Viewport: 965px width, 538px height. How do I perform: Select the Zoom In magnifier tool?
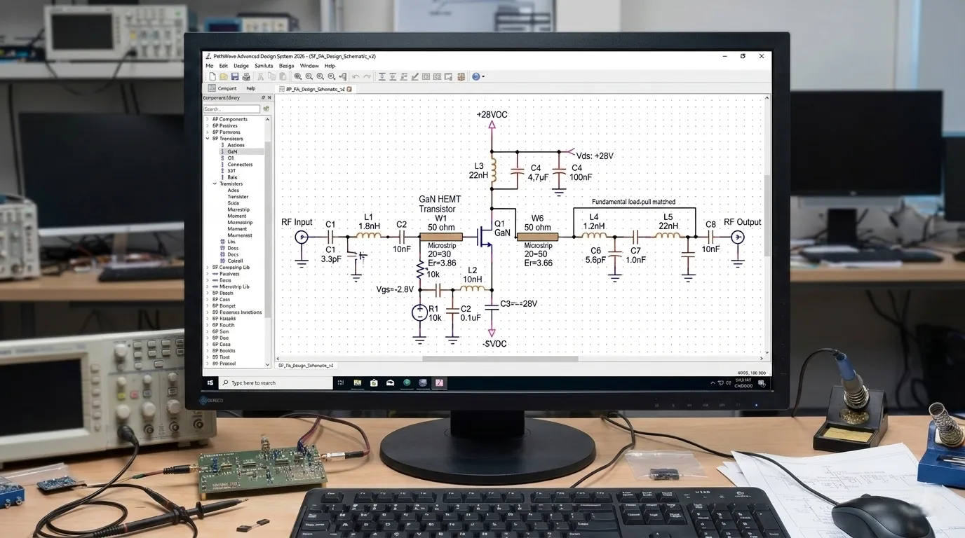pos(298,76)
